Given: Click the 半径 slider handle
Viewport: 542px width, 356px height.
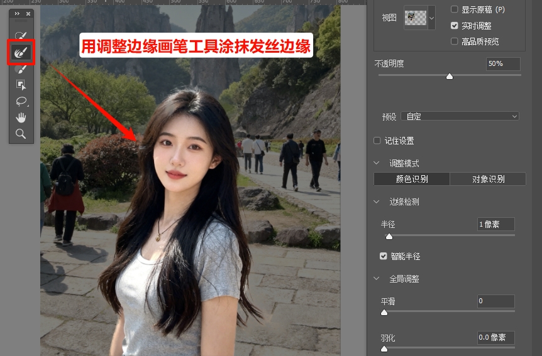Looking at the screenshot, I should pyautogui.click(x=389, y=237).
